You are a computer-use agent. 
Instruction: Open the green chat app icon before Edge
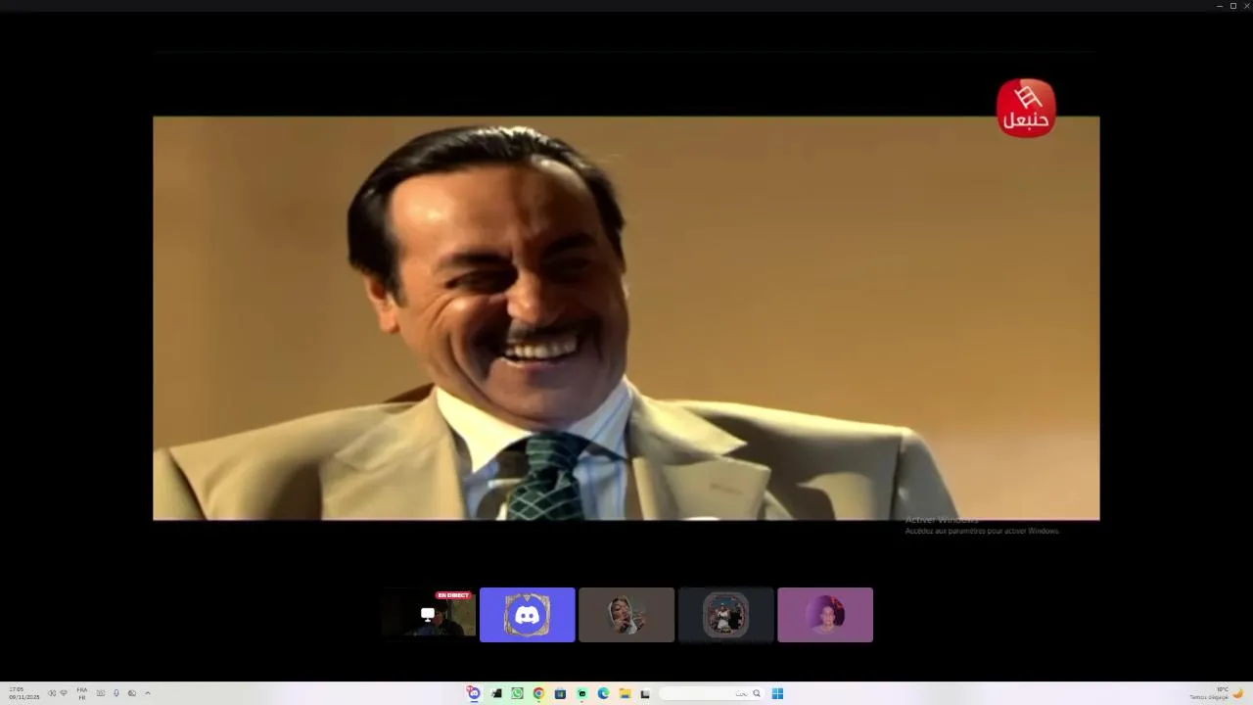coord(581,693)
